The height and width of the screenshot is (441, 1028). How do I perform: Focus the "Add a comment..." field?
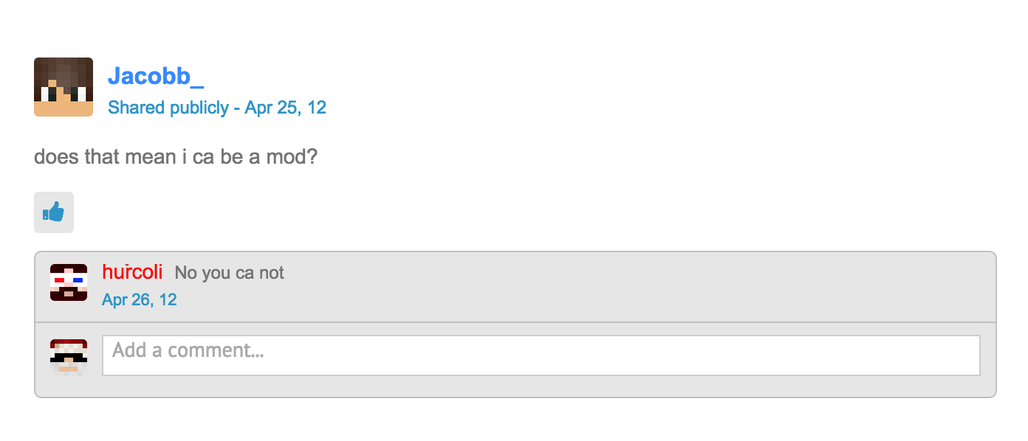coord(541,355)
